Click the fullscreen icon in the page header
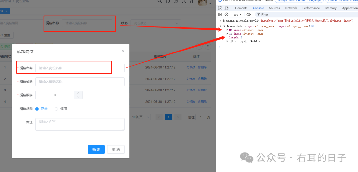 coord(184,1)
